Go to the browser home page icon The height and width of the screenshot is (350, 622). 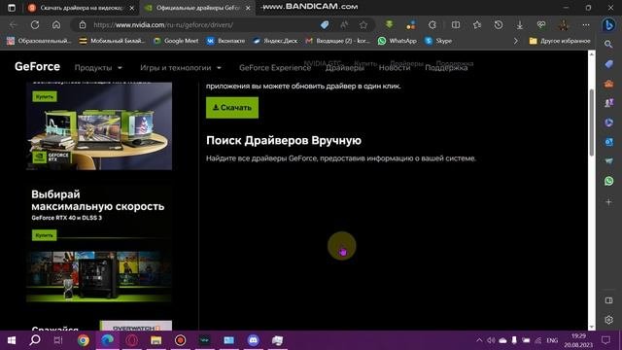(x=56, y=24)
